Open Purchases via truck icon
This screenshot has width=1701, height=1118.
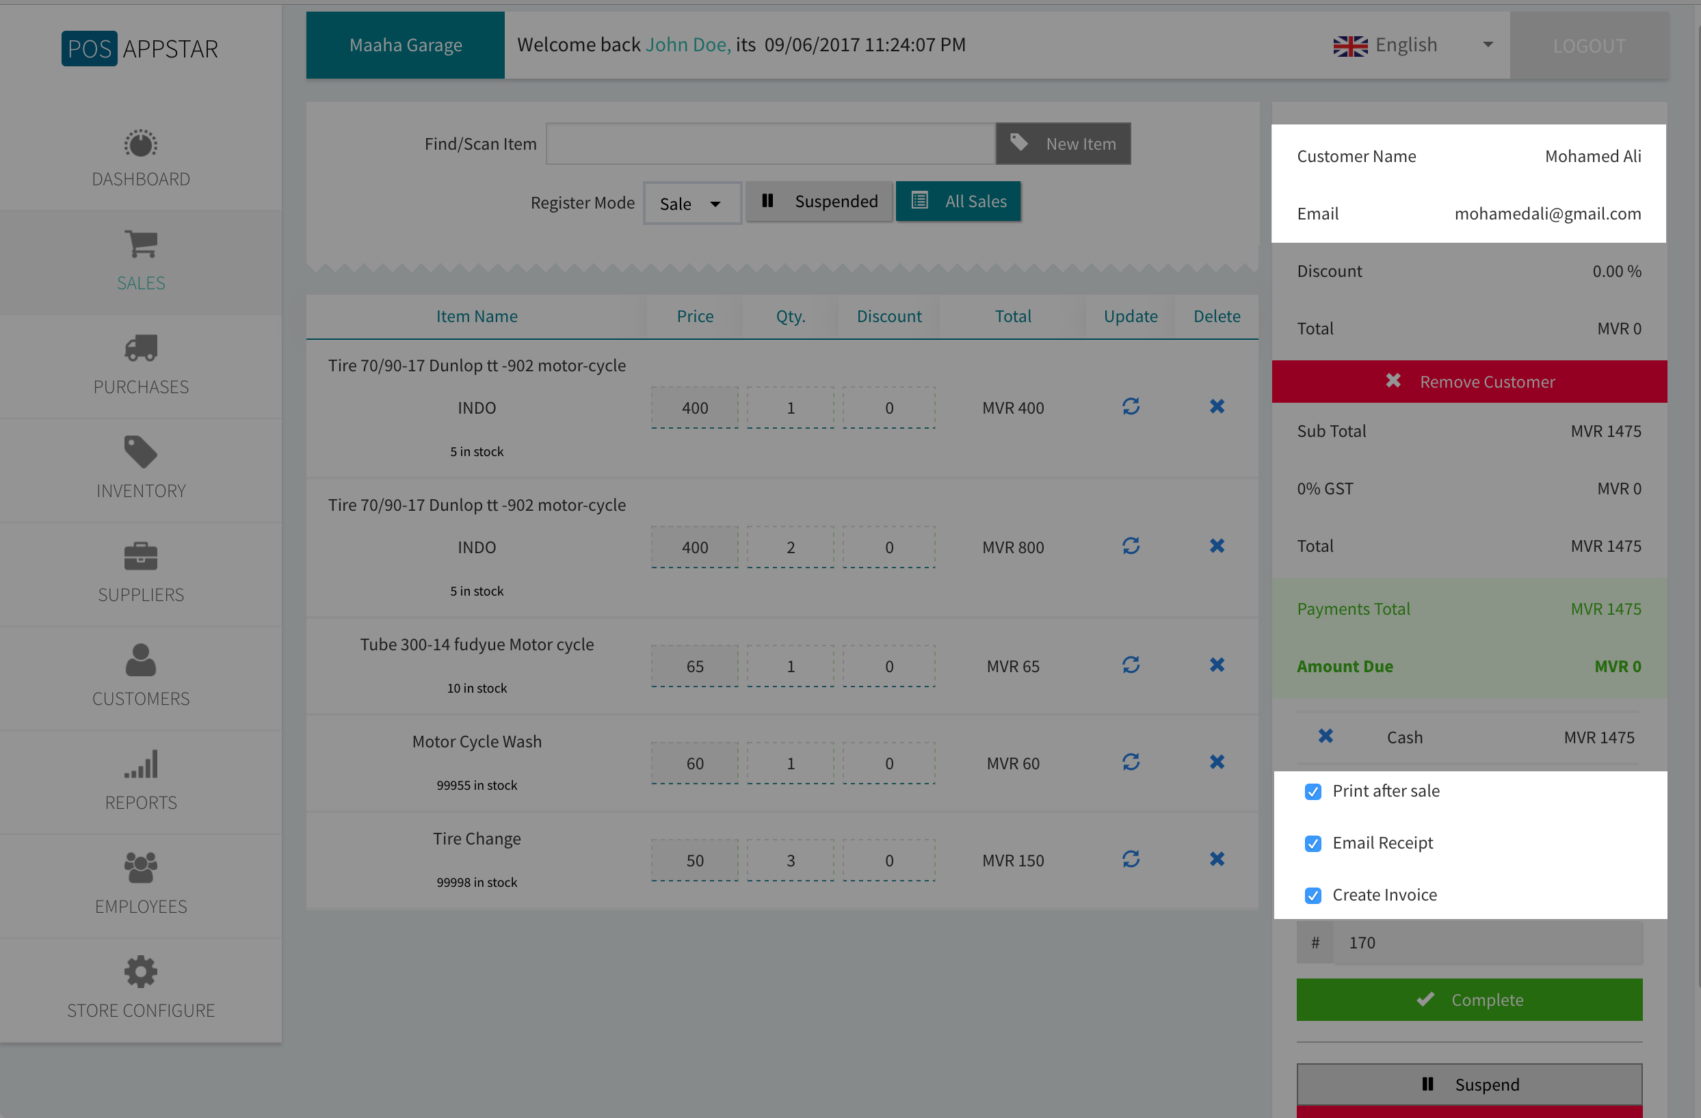[140, 349]
